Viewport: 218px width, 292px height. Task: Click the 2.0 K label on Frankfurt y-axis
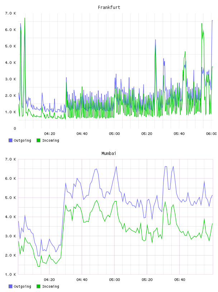click(x=11, y=96)
